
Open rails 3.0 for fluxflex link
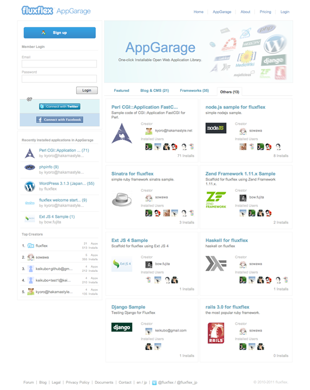click(x=227, y=307)
